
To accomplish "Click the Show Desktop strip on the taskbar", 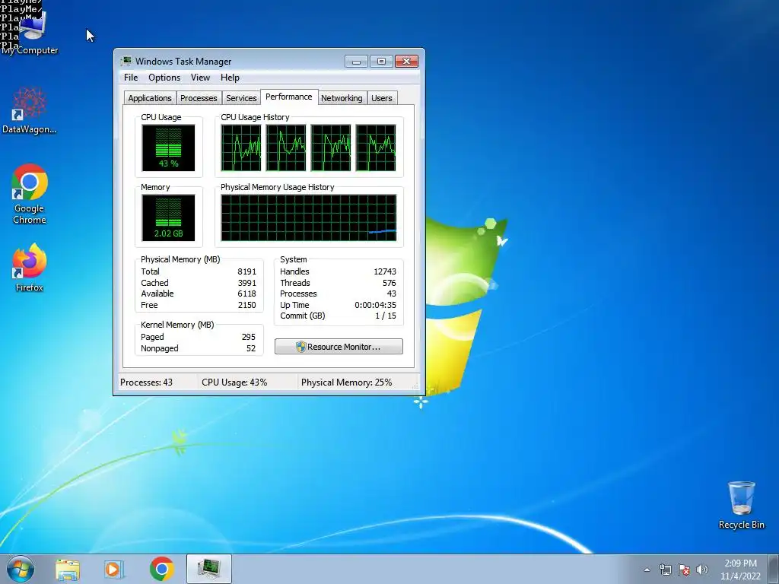I will (774, 569).
